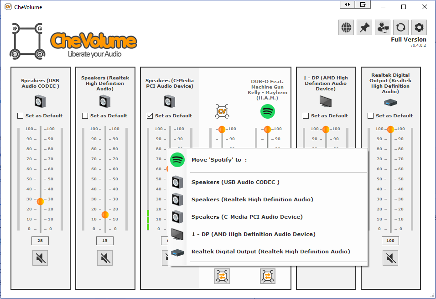The height and width of the screenshot is (299, 436).
Task: Uncheck Set as Default on C-Media PCI Audio Device
Action: point(149,115)
